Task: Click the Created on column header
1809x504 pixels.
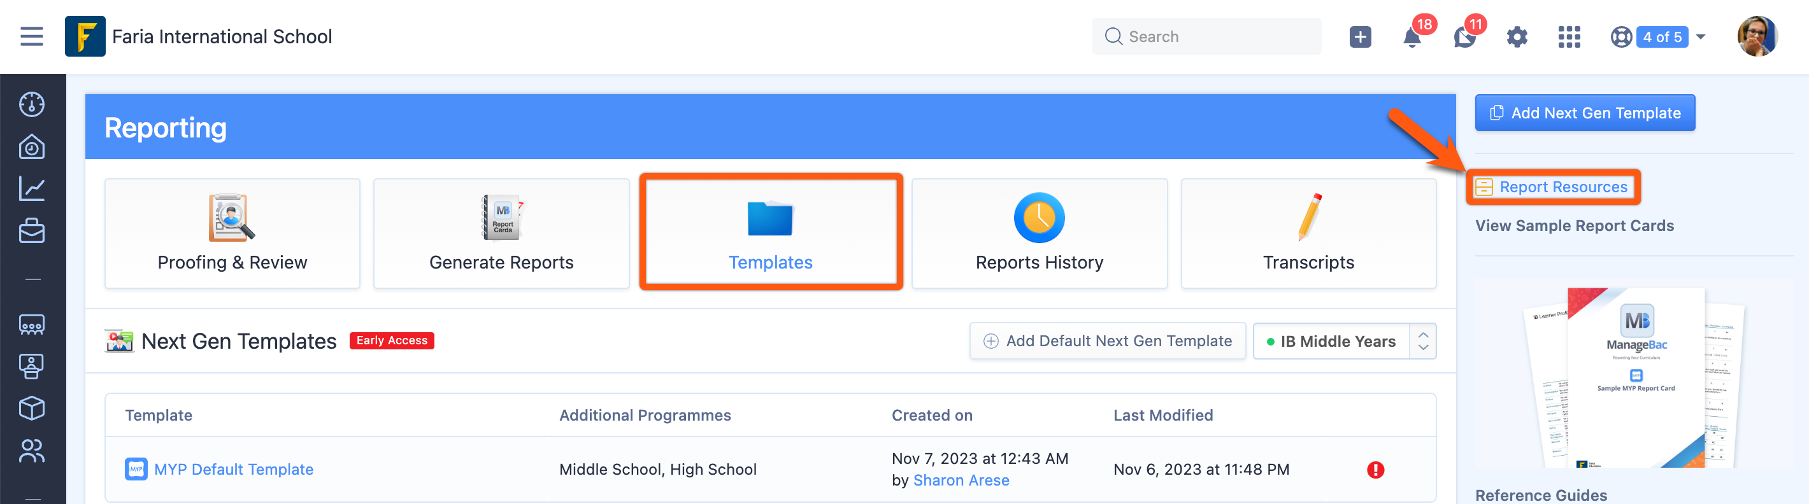Action: (932, 415)
